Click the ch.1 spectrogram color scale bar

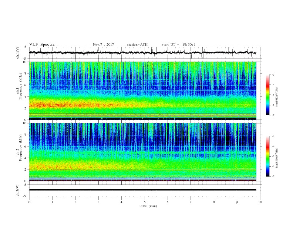click(267, 95)
